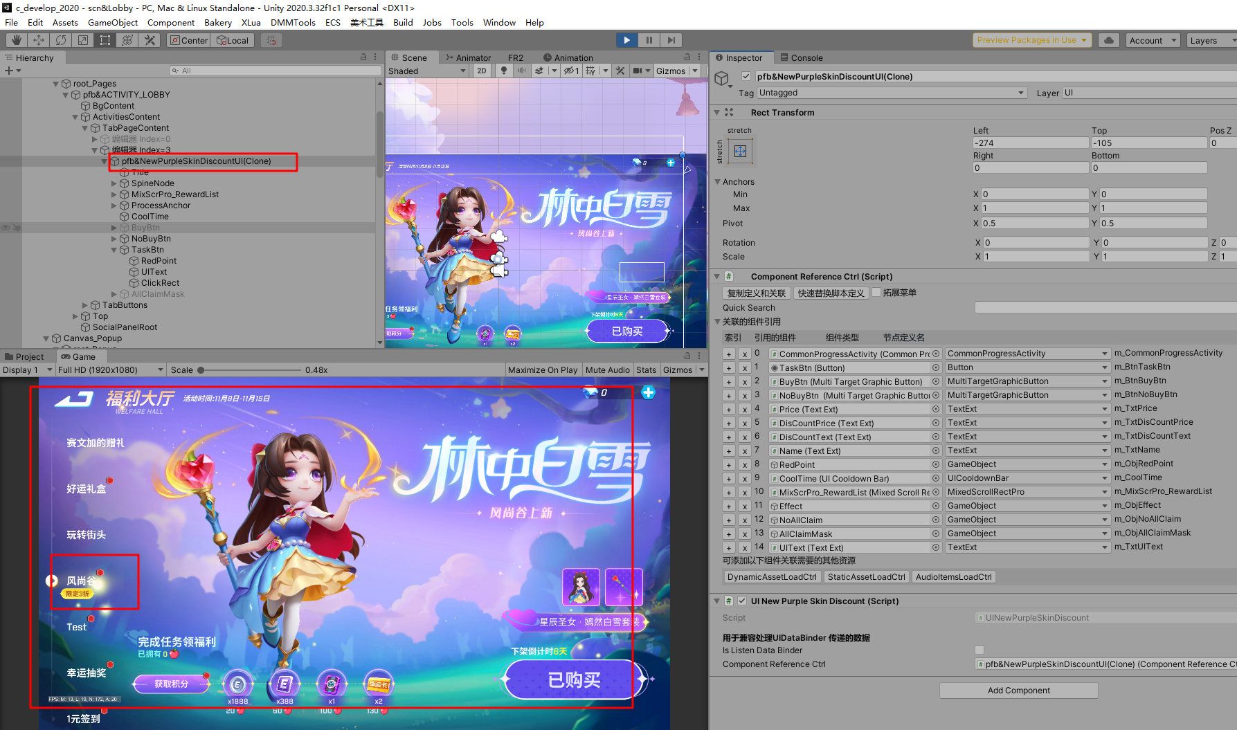1237x730 pixels.
Task: Toggle scene audio speaker icon
Action: pos(521,71)
